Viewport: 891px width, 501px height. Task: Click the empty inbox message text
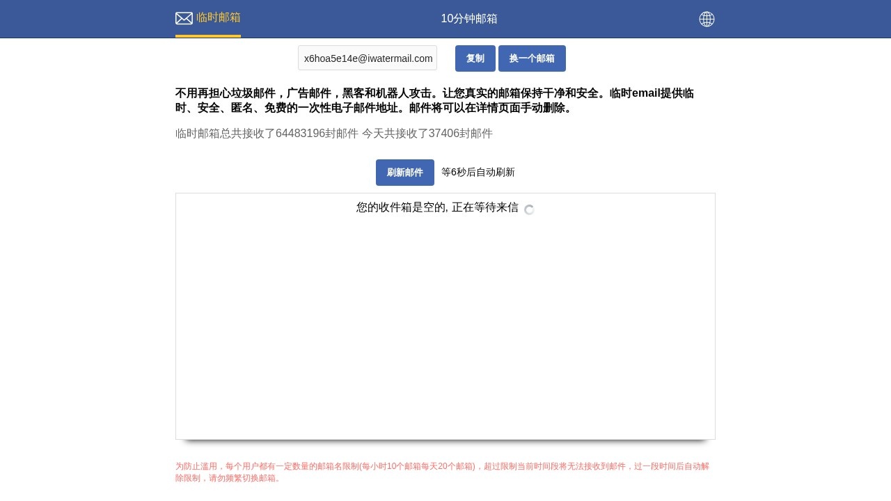point(437,207)
